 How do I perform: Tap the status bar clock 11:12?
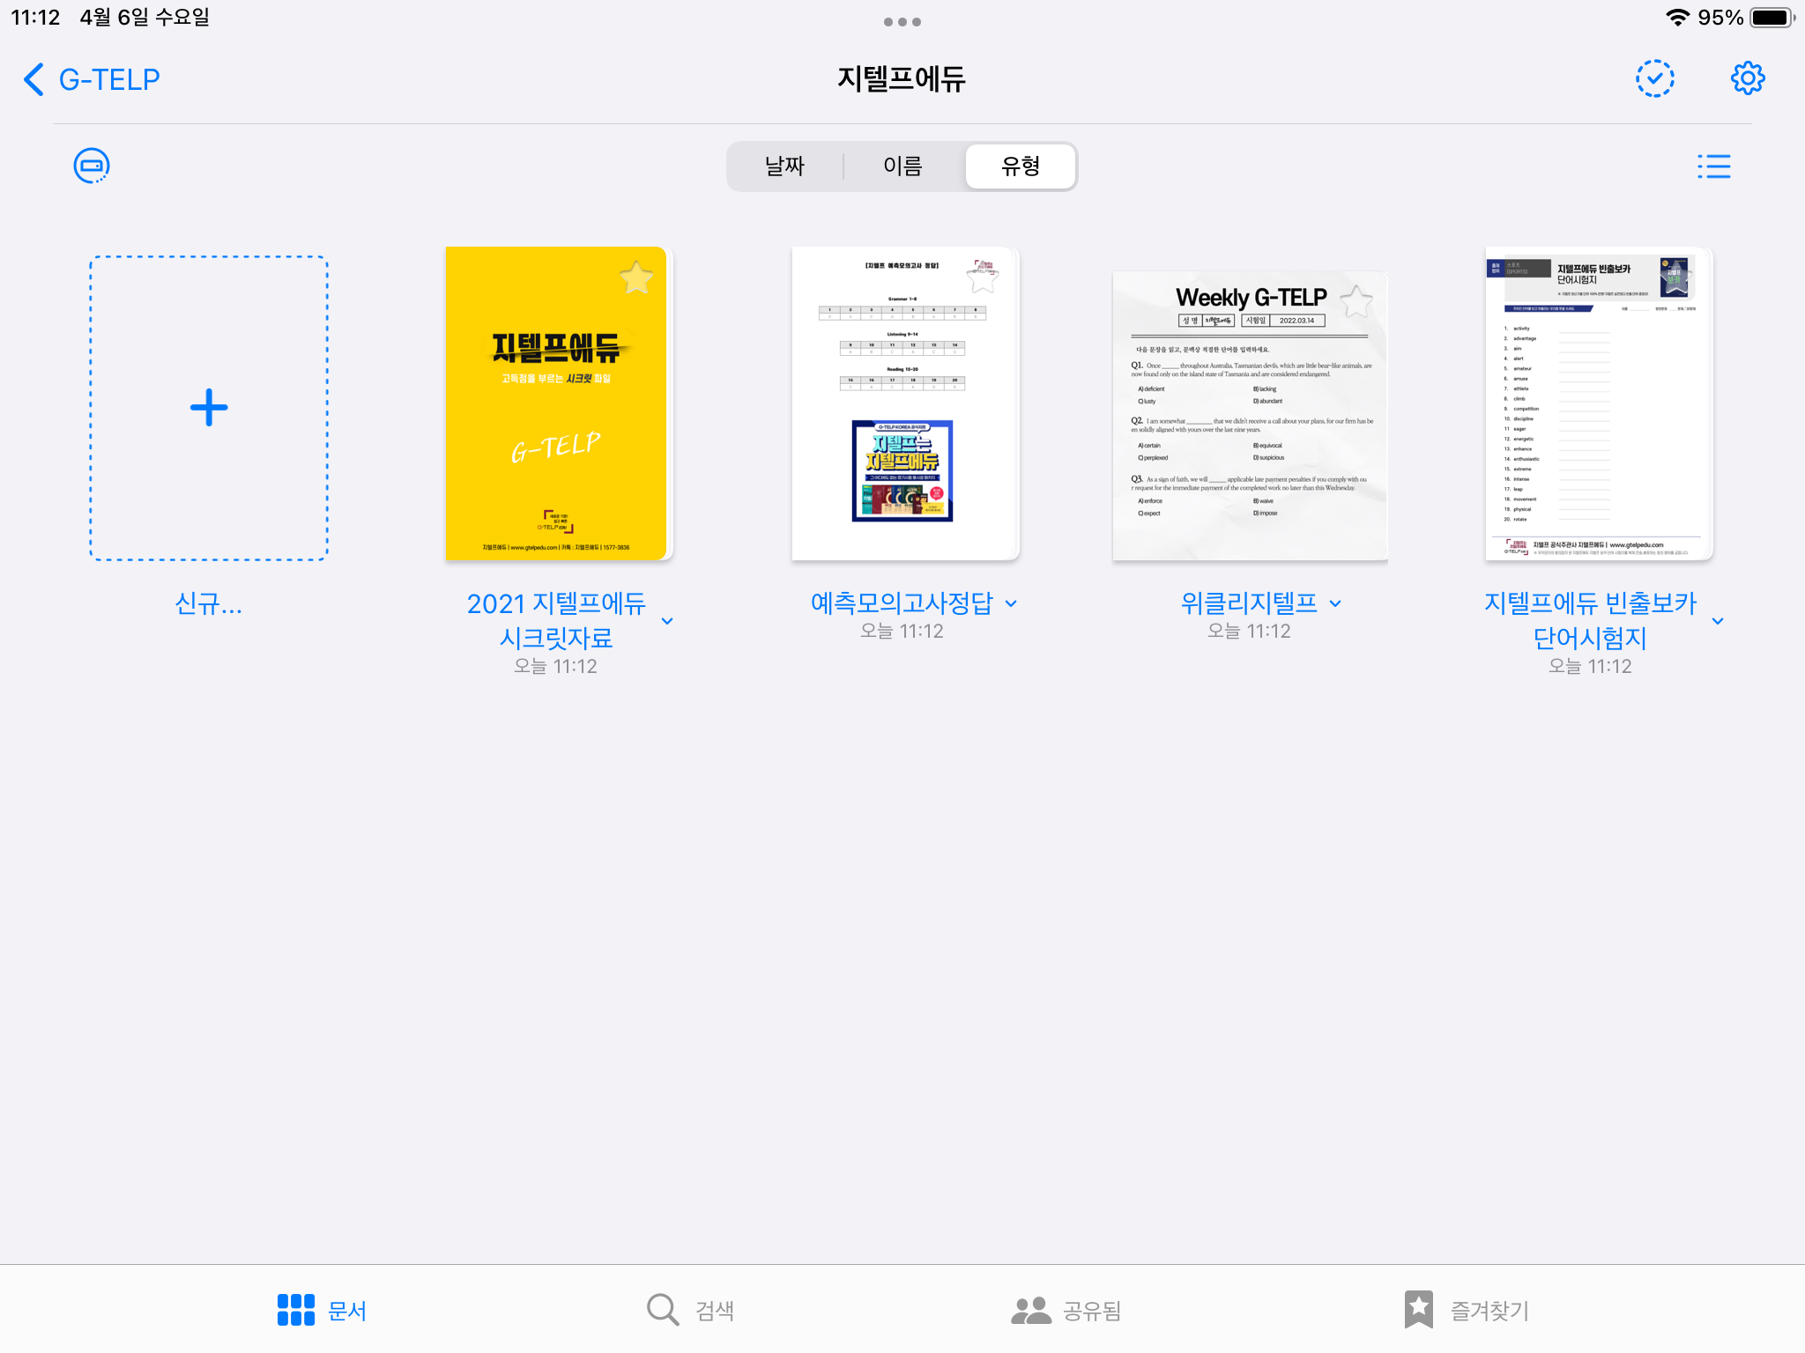click(35, 18)
